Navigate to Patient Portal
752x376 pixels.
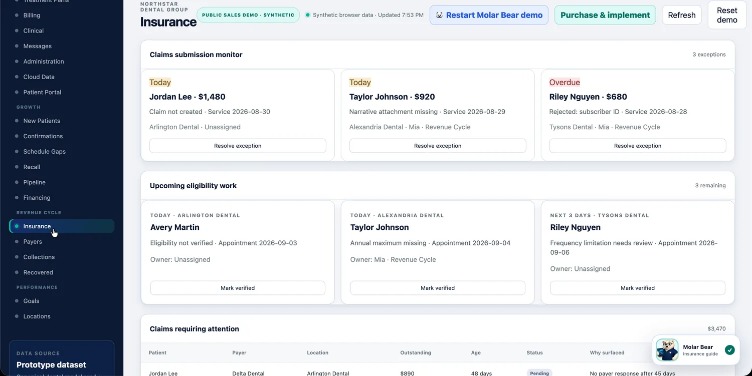point(42,92)
